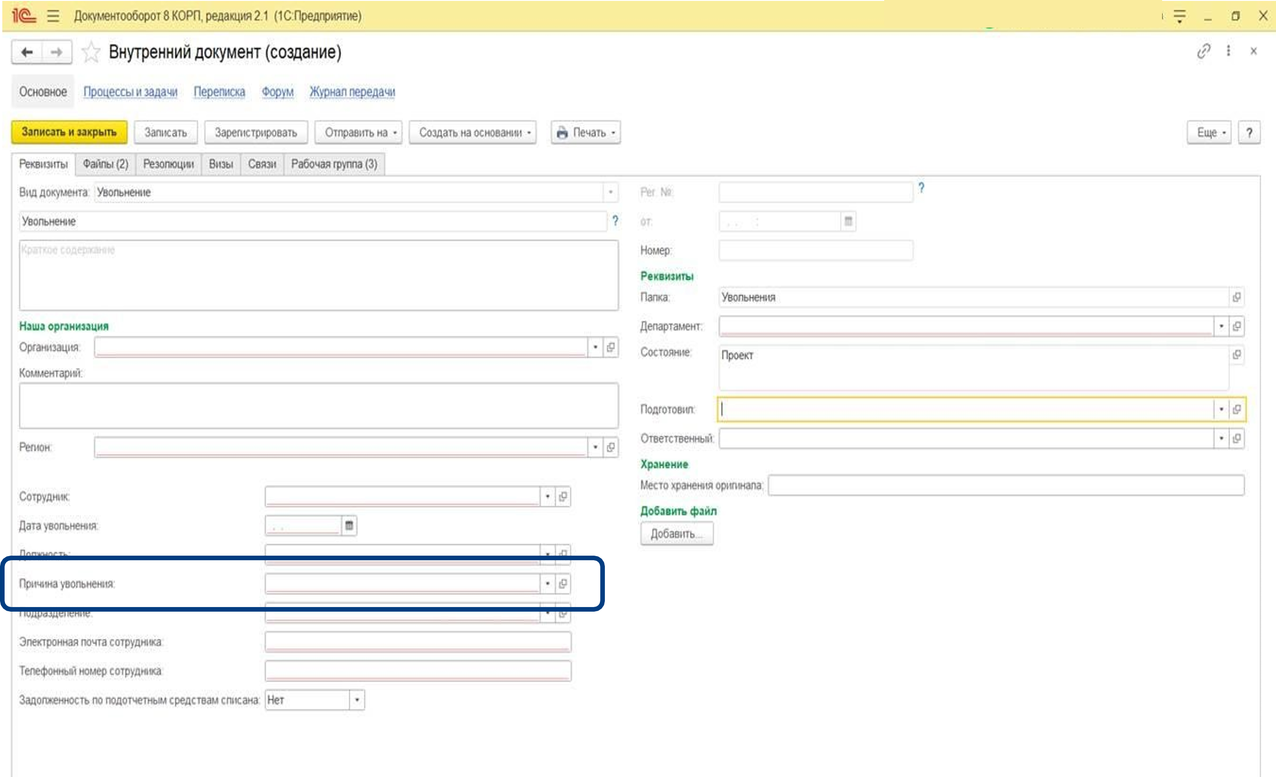Add document to favorites with star icon
The image size is (1276, 777).
click(x=90, y=52)
